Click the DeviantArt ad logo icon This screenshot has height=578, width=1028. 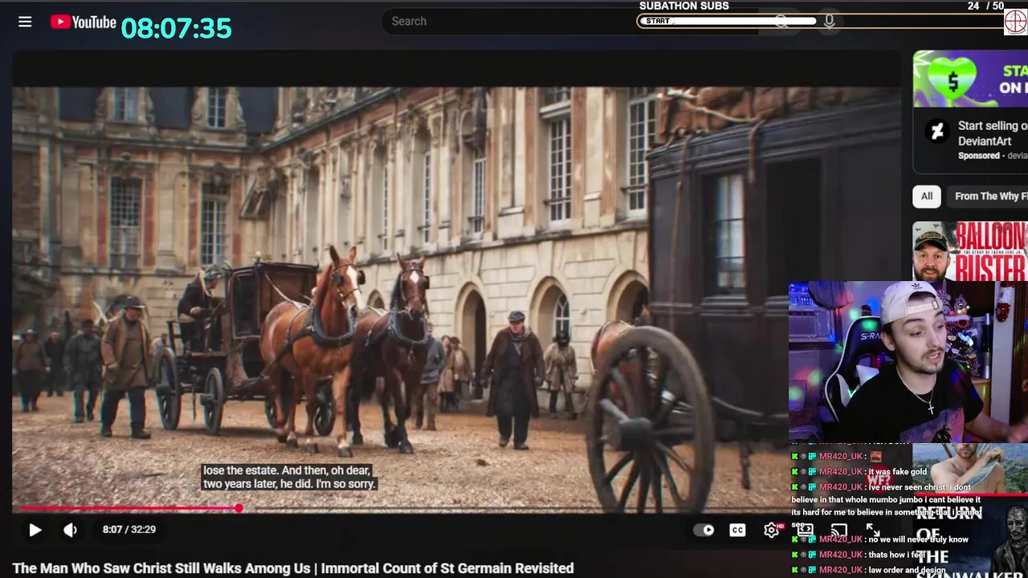936,132
